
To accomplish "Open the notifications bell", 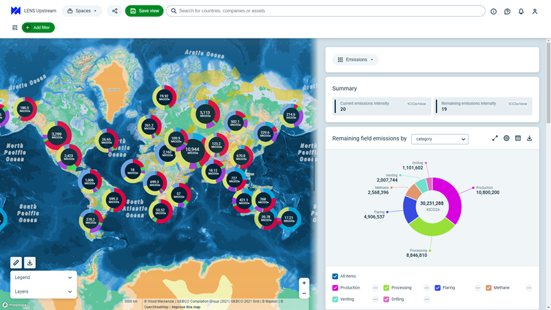I will click(x=521, y=11).
